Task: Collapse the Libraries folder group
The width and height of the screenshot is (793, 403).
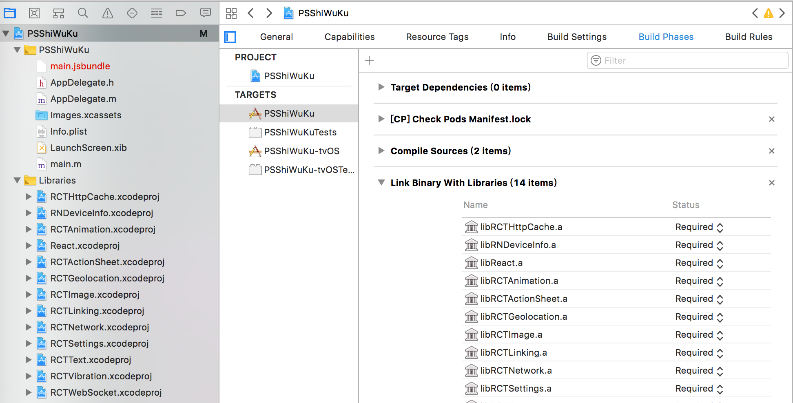Action: click(17, 180)
